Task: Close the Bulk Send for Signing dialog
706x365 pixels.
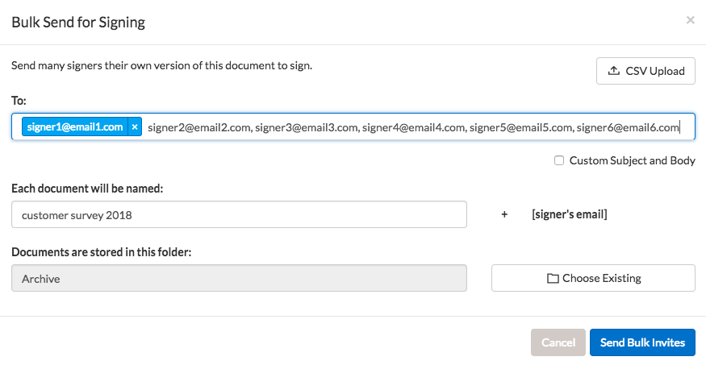Action: (690, 20)
